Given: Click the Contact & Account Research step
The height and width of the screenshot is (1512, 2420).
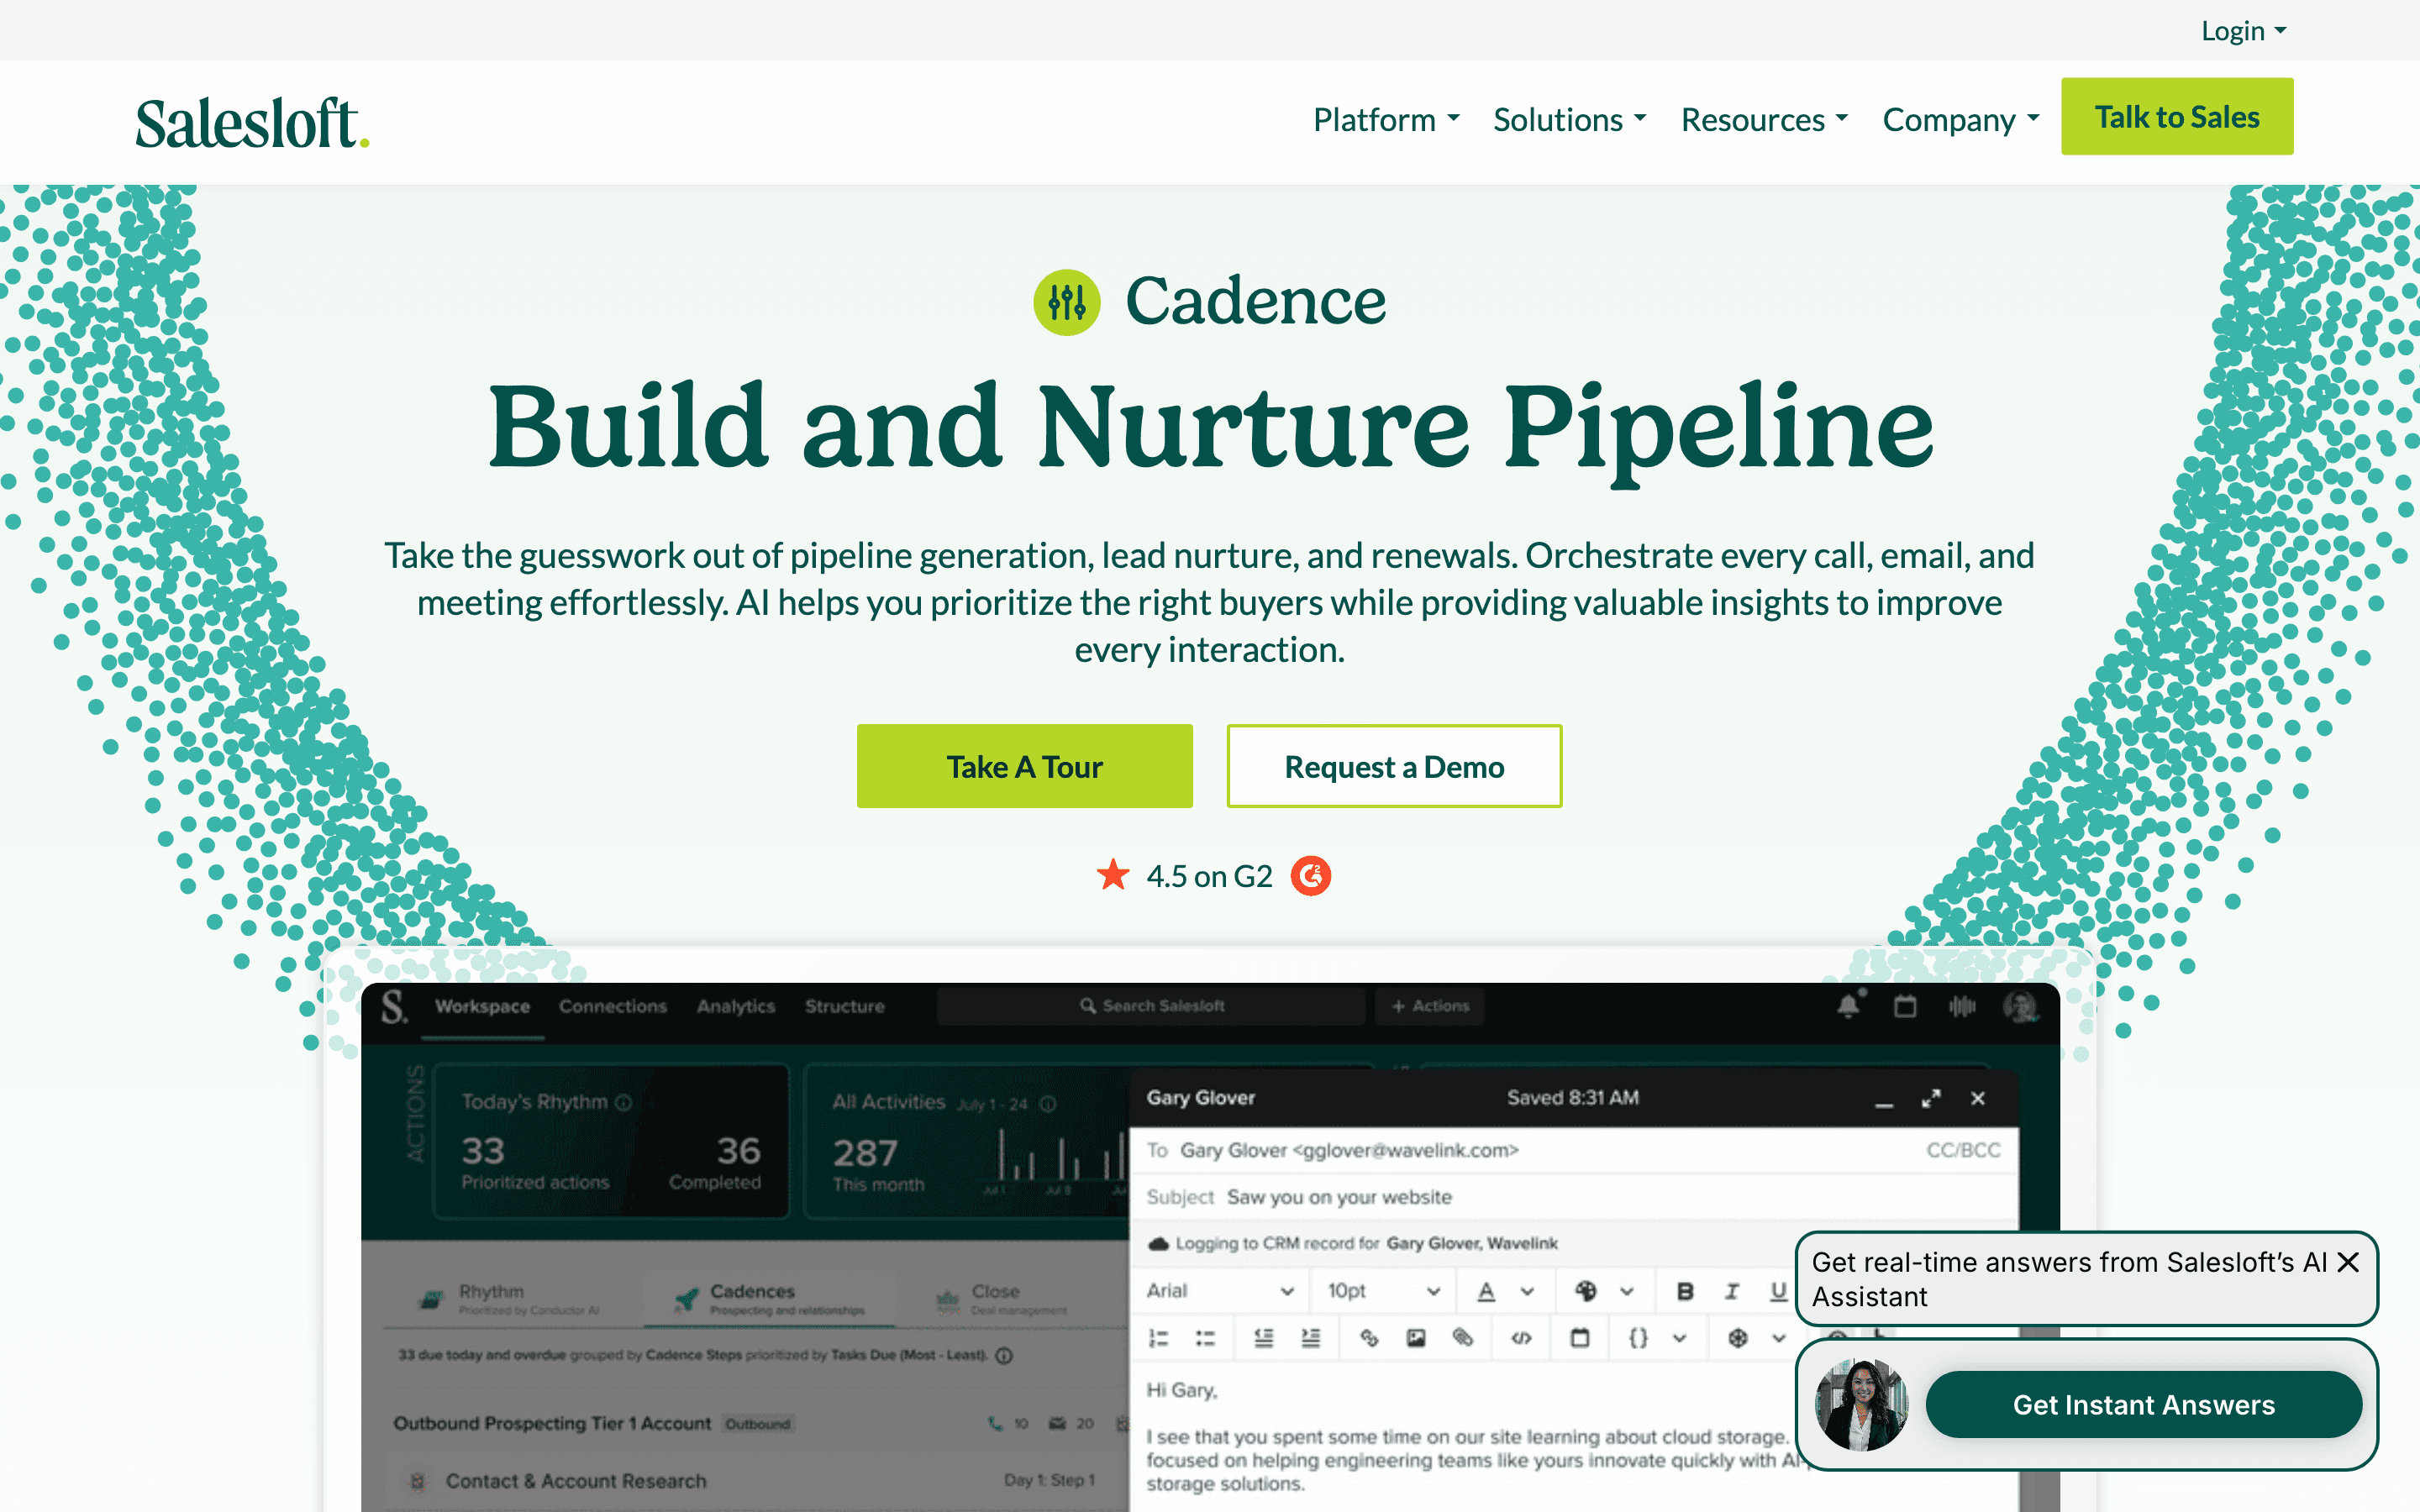Looking at the screenshot, I should tap(575, 1481).
